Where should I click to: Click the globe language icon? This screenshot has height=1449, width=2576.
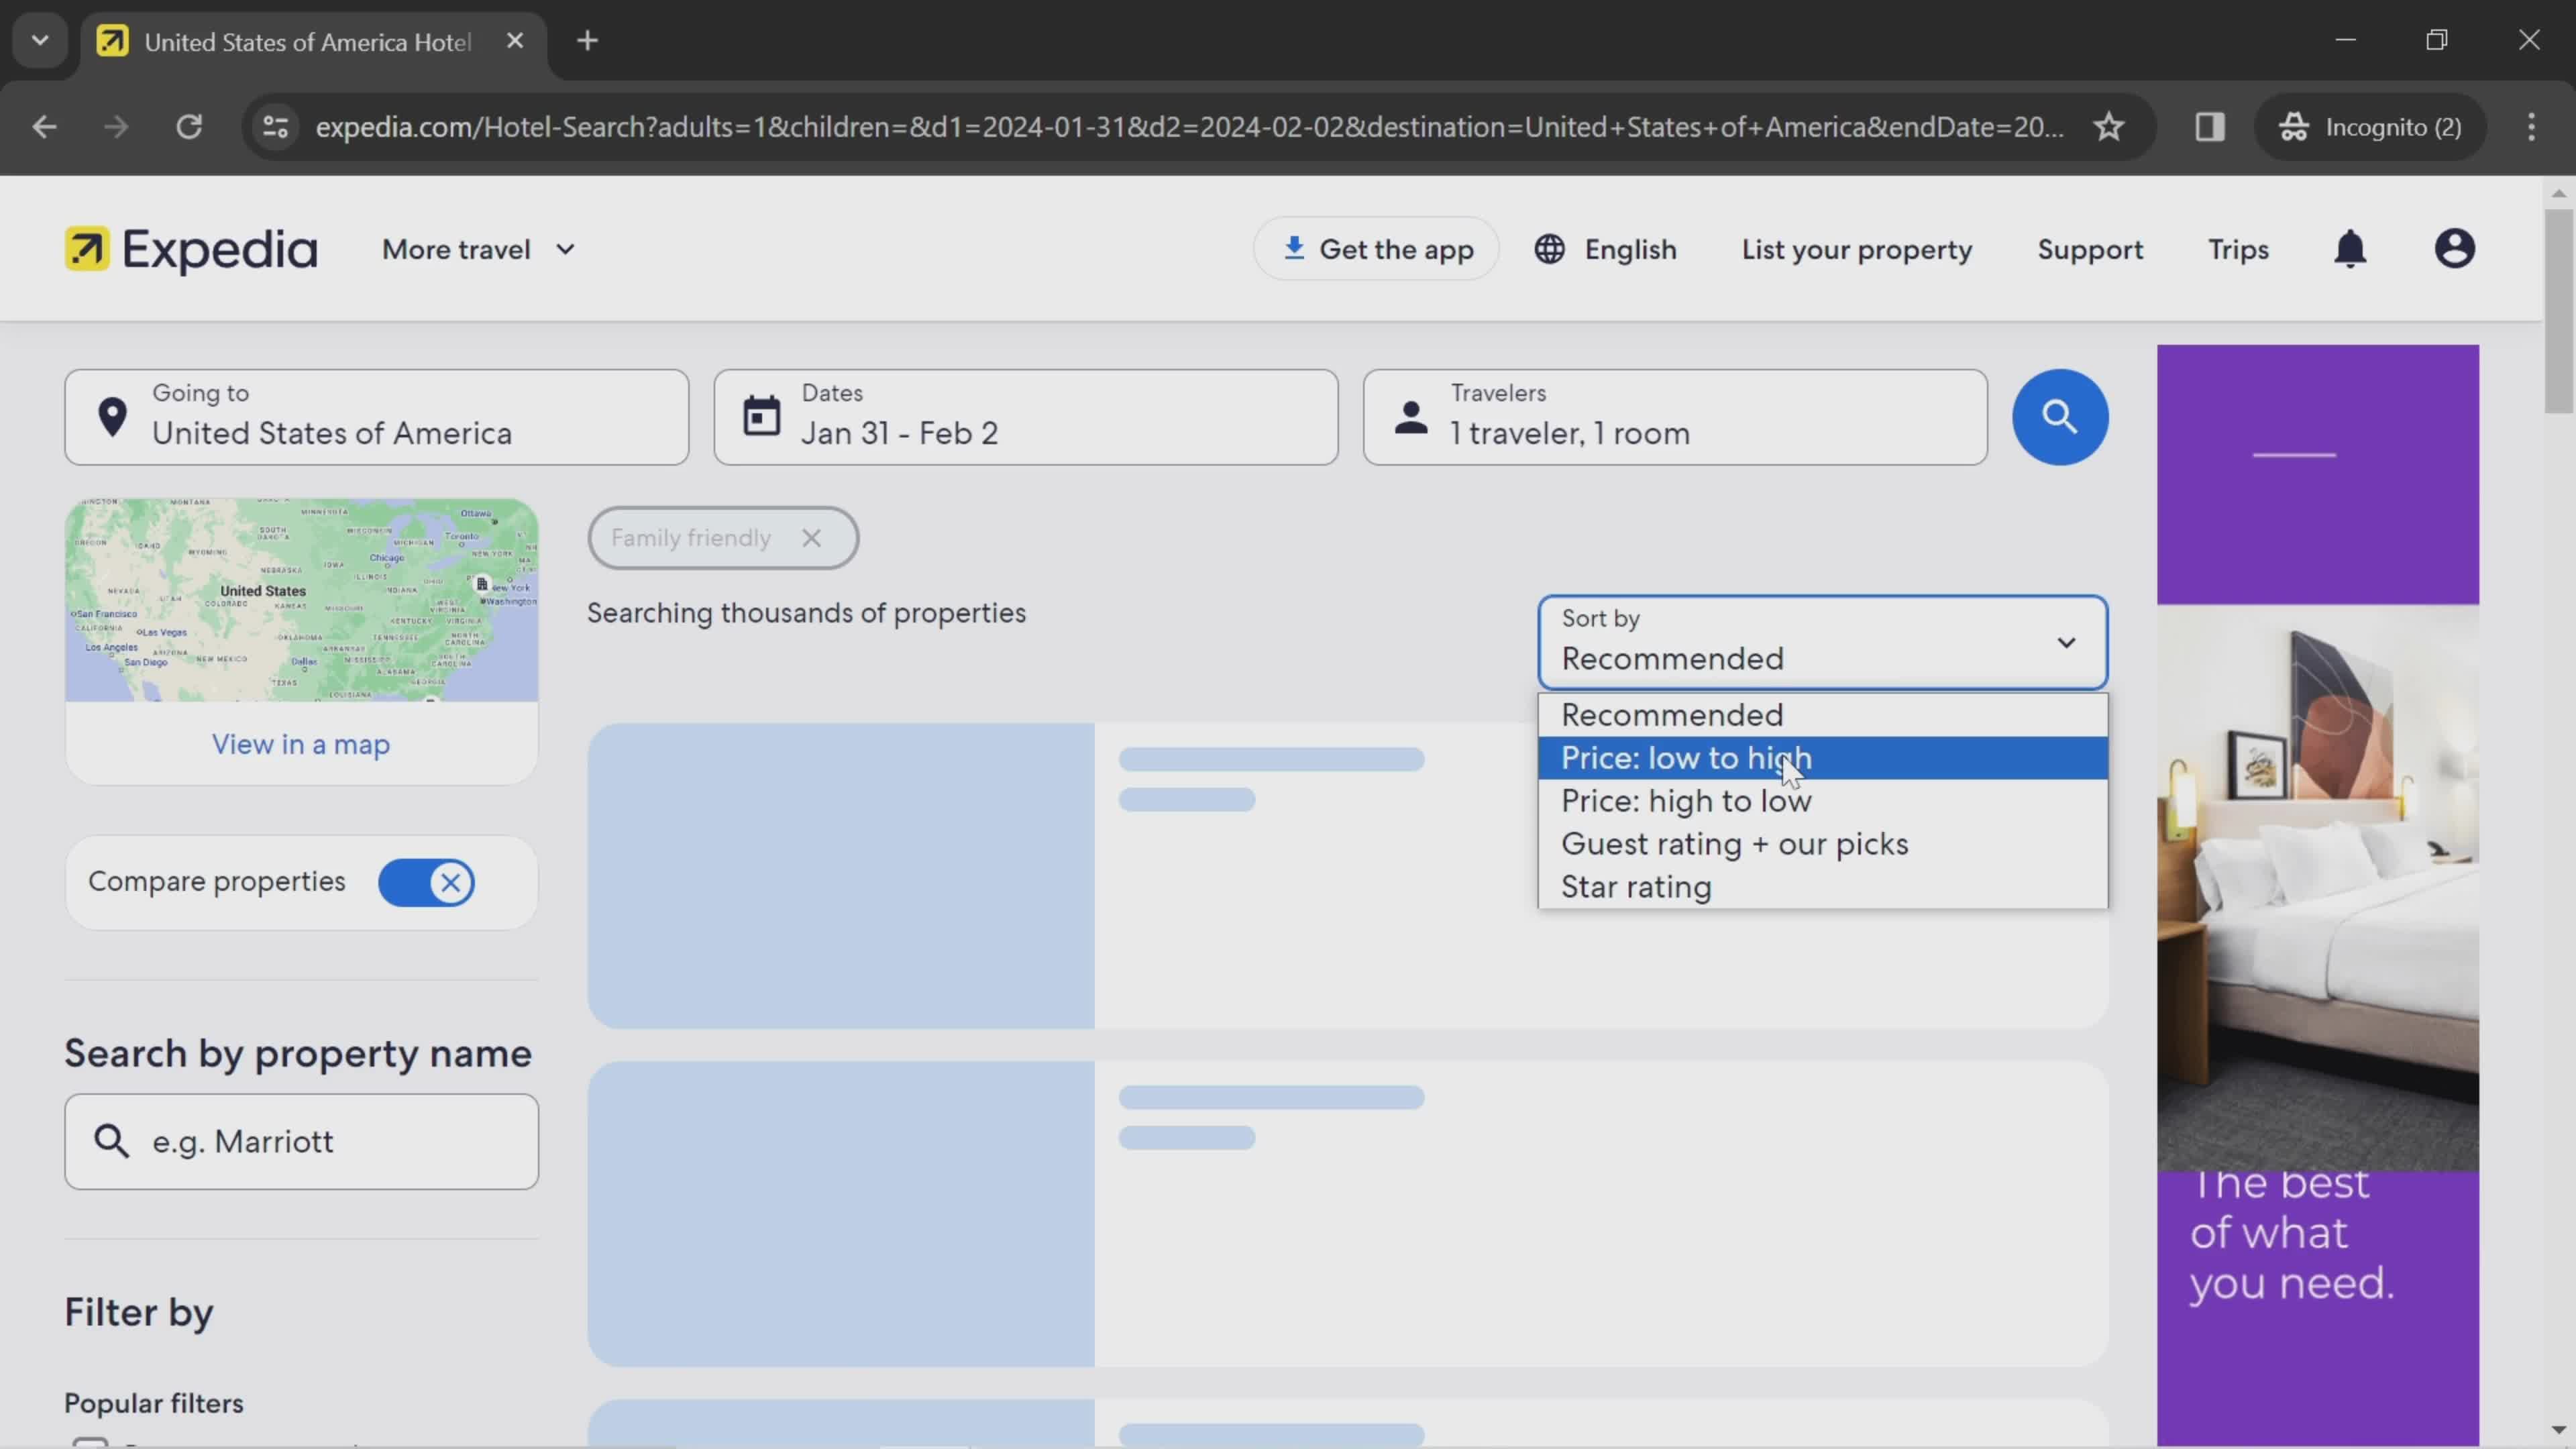tap(1550, 249)
